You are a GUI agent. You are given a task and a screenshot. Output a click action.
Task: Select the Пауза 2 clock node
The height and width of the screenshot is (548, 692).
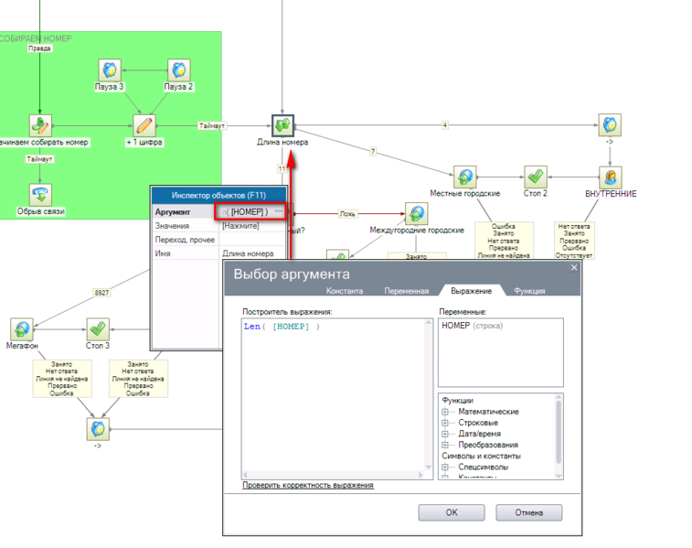pos(179,70)
